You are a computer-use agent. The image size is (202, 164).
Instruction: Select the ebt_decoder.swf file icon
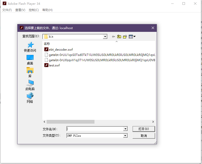pos(46,49)
